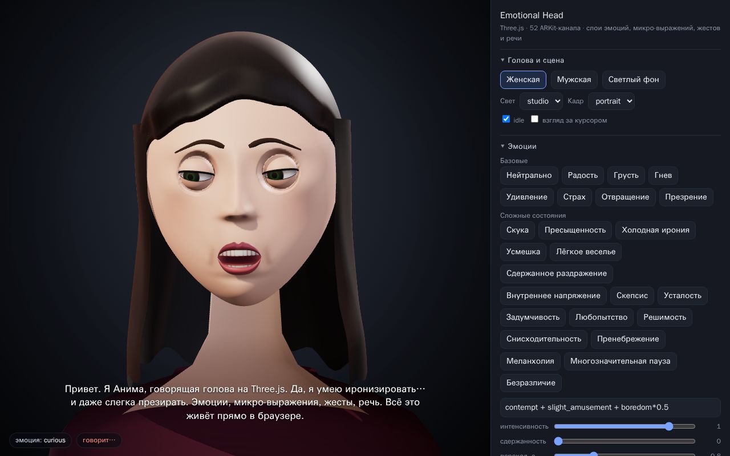Pick the Безразличие state
The width and height of the screenshot is (730, 456).
pyautogui.click(x=531, y=383)
